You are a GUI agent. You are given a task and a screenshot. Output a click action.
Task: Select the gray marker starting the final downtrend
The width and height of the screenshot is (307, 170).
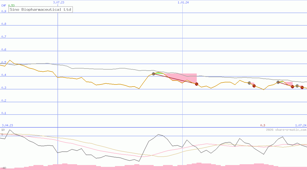tap(278, 82)
